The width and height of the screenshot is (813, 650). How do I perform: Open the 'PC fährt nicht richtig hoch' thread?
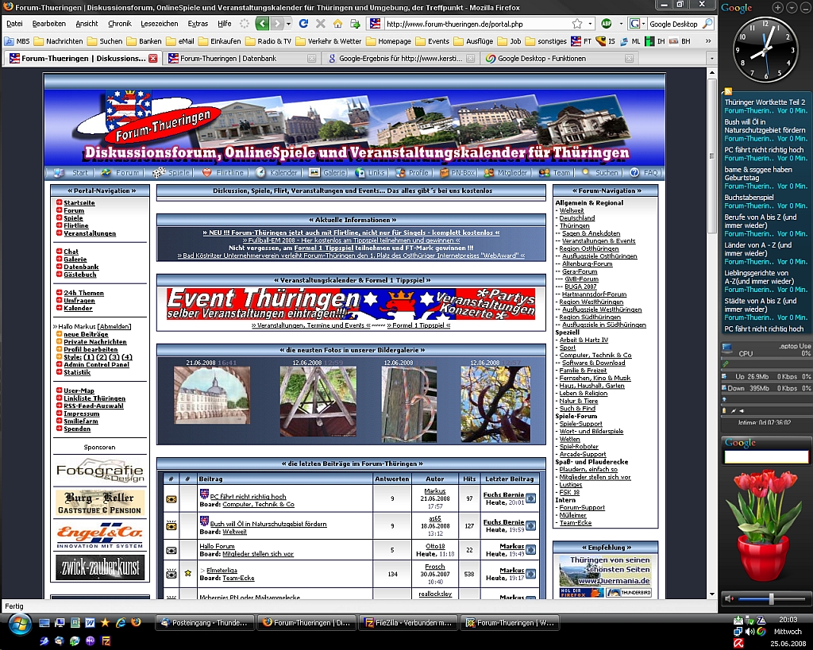point(248,497)
